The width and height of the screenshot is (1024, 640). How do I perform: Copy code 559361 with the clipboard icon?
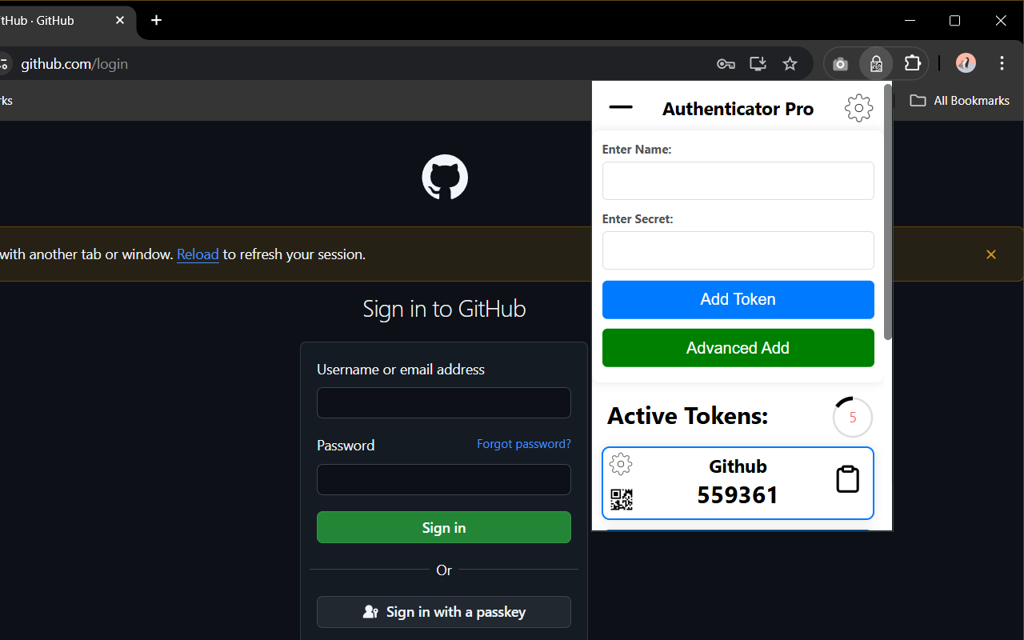click(847, 479)
